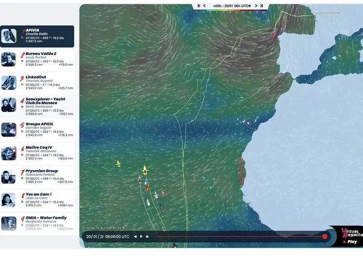
Task: Select the Seaexplorer - Yacht Club De Monaco card
Action: (37, 107)
